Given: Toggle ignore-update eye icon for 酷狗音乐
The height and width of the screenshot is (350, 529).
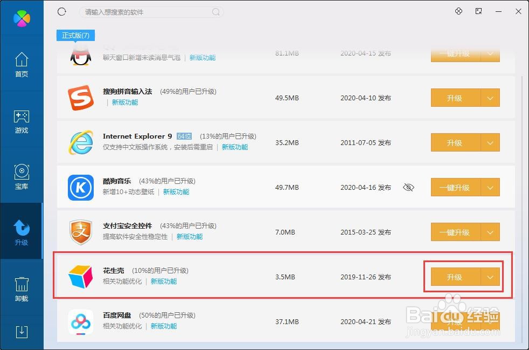Looking at the screenshot, I should click(408, 188).
